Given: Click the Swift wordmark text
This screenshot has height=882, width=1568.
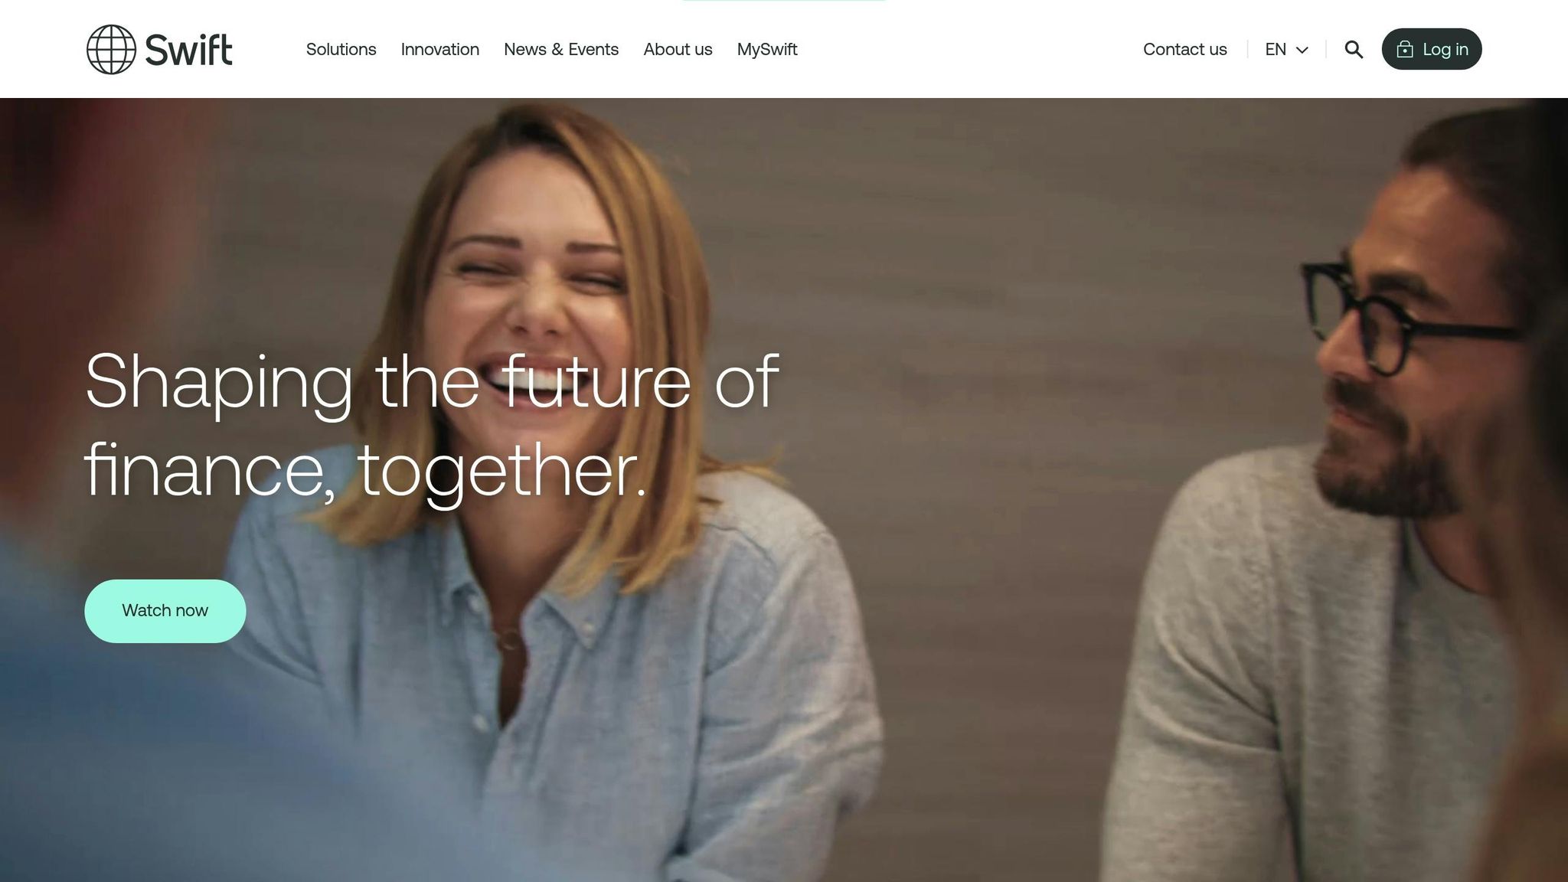Looking at the screenshot, I should point(188,51).
